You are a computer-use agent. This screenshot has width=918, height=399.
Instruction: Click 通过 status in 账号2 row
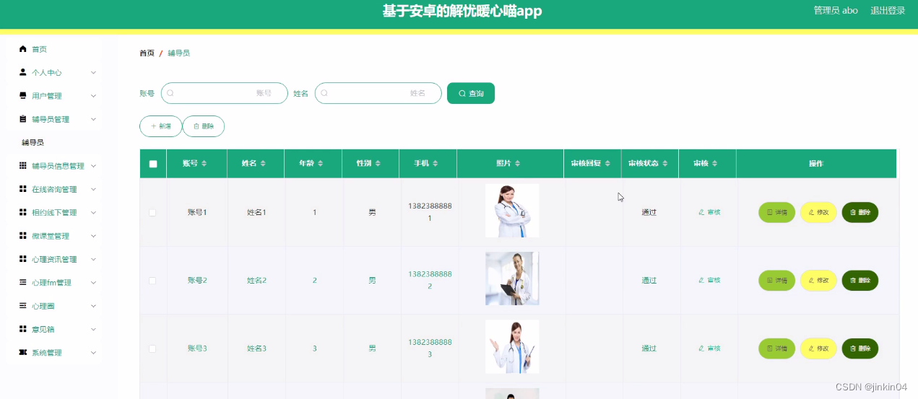[x=649, y=281]
